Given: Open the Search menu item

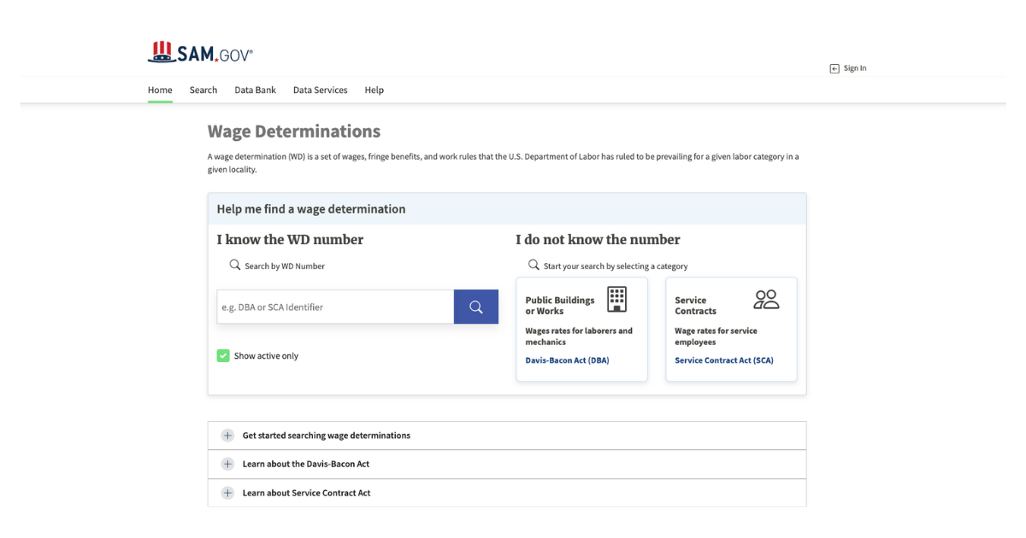Looking at the screenshot, I should pyautogui.click(x=203, y=90).
